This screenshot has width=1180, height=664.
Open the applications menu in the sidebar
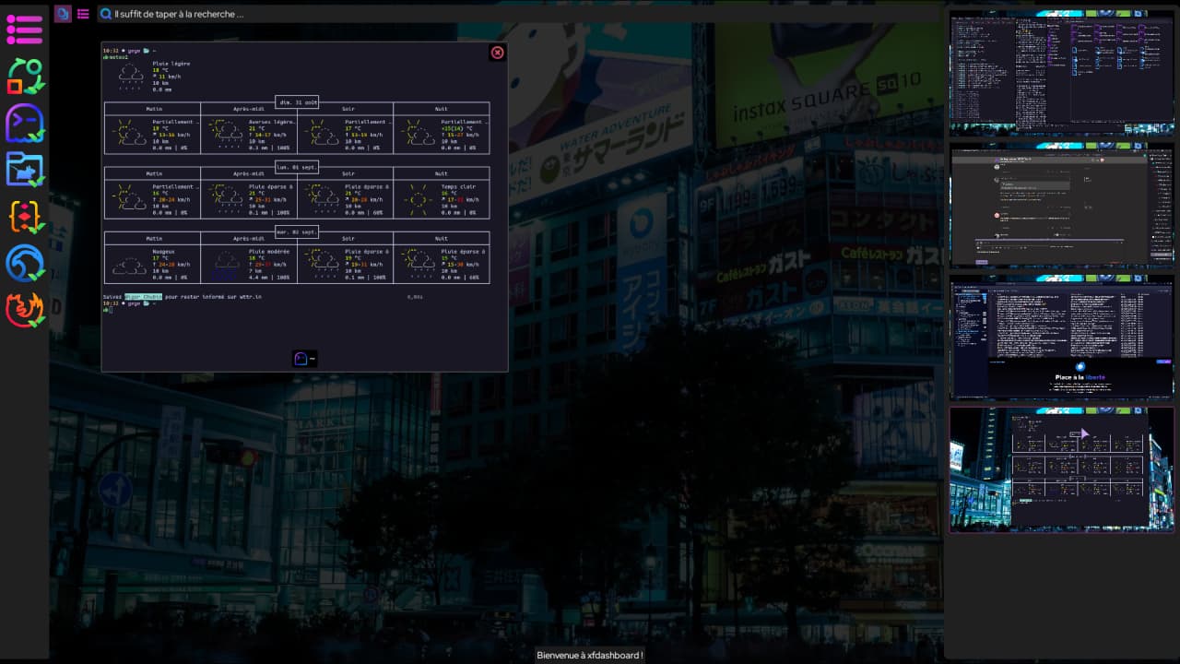25,30
